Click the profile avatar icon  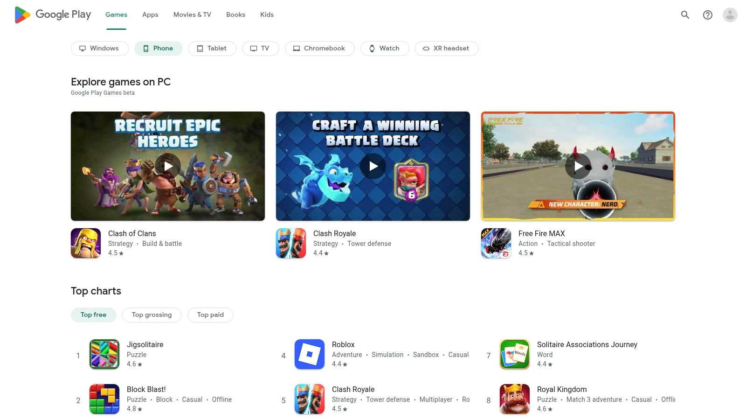coord(729,14)
